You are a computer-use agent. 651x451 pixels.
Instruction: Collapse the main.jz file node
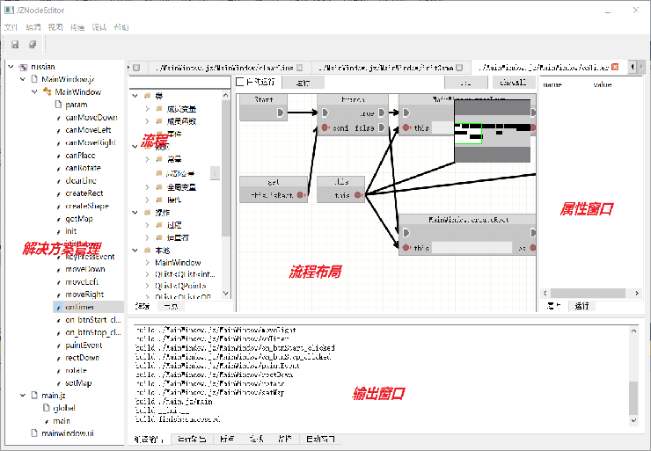click(x=23, y=395)
